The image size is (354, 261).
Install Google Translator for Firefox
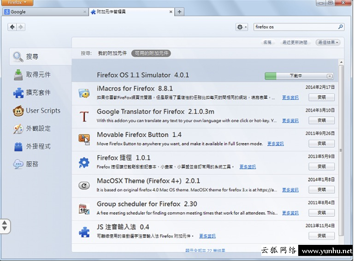(321, 120)
